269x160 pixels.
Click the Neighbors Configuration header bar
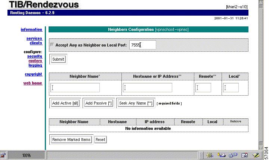pos(148,29)
